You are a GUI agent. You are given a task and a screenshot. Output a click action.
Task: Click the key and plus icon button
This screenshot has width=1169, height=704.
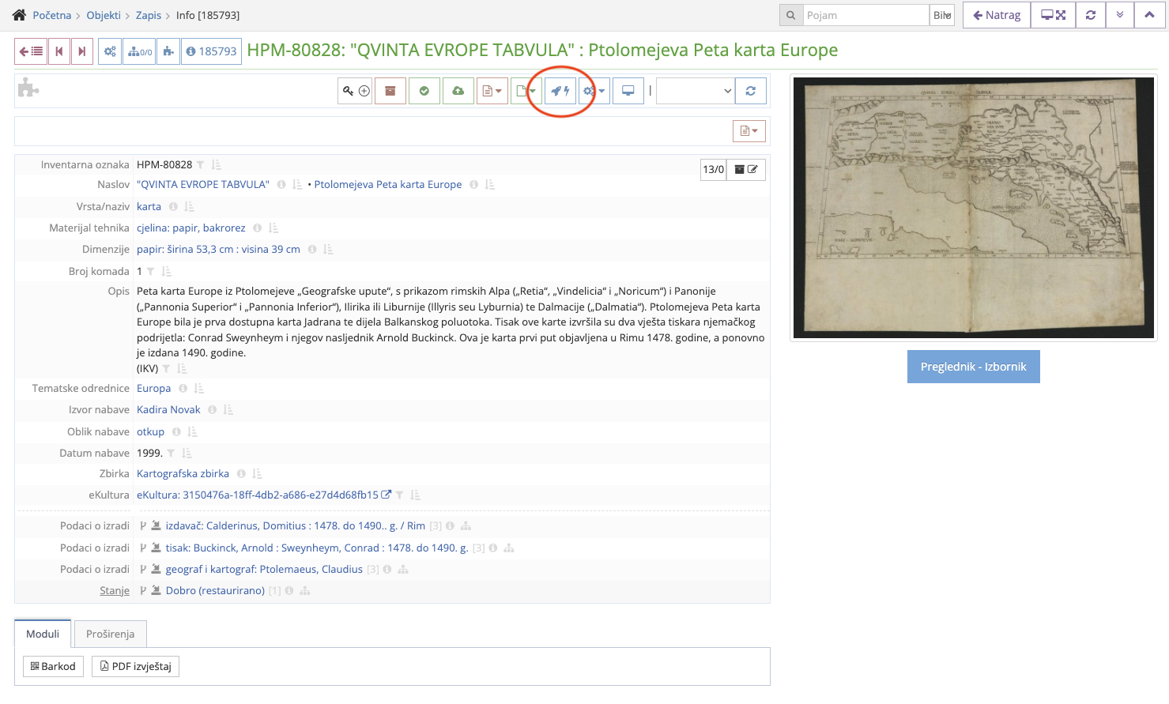tap(356, 91)
